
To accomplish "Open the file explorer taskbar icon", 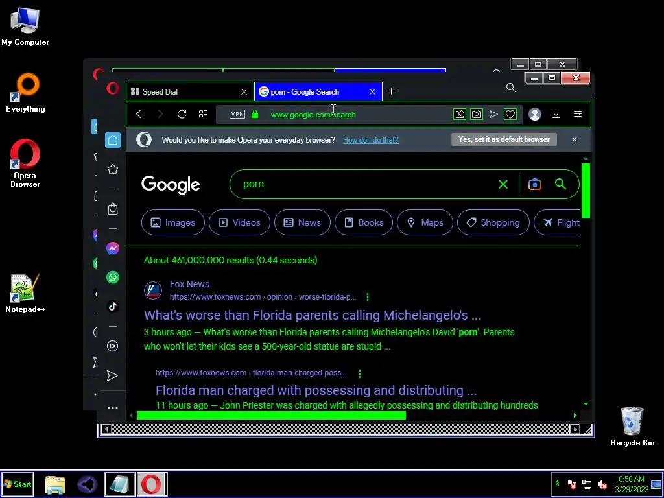I will pos(55,484).
